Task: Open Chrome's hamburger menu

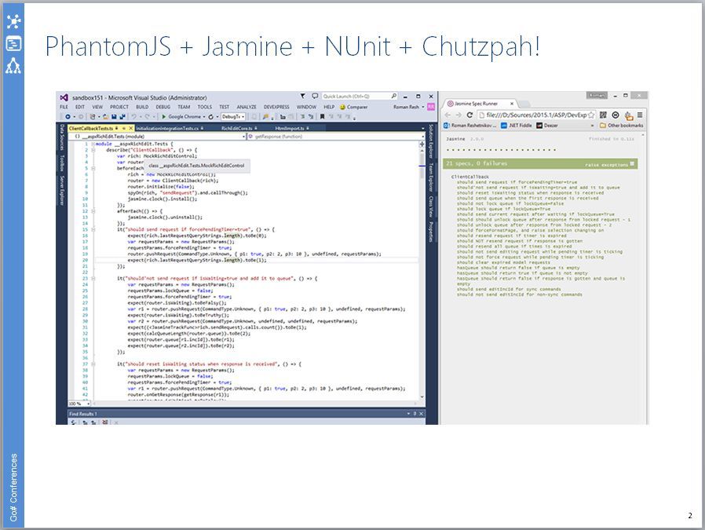Action: pos(639,115)
